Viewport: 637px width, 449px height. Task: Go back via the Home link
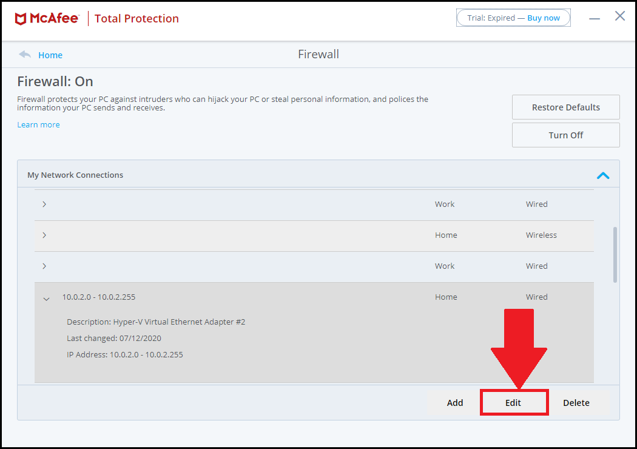coord(50,55)
